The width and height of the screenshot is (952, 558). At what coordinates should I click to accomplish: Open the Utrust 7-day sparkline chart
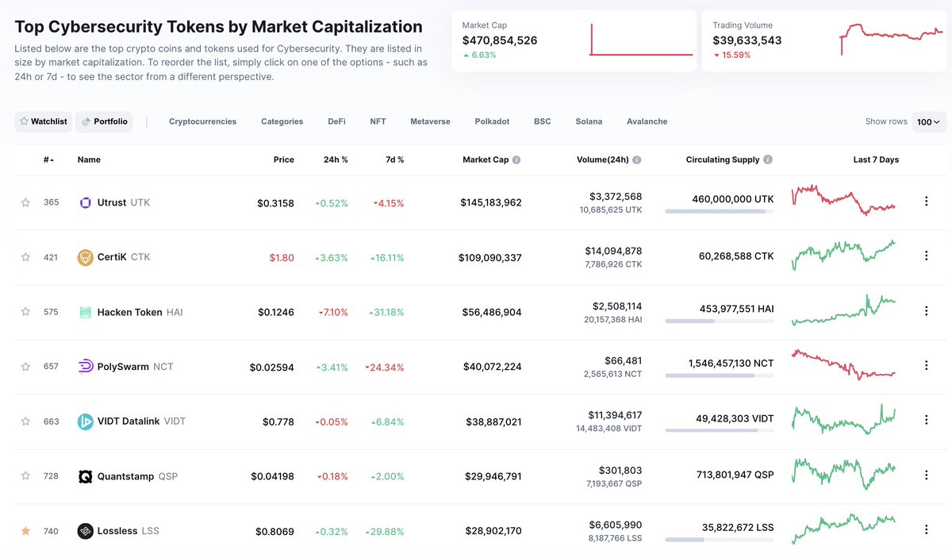click(843, 200)
